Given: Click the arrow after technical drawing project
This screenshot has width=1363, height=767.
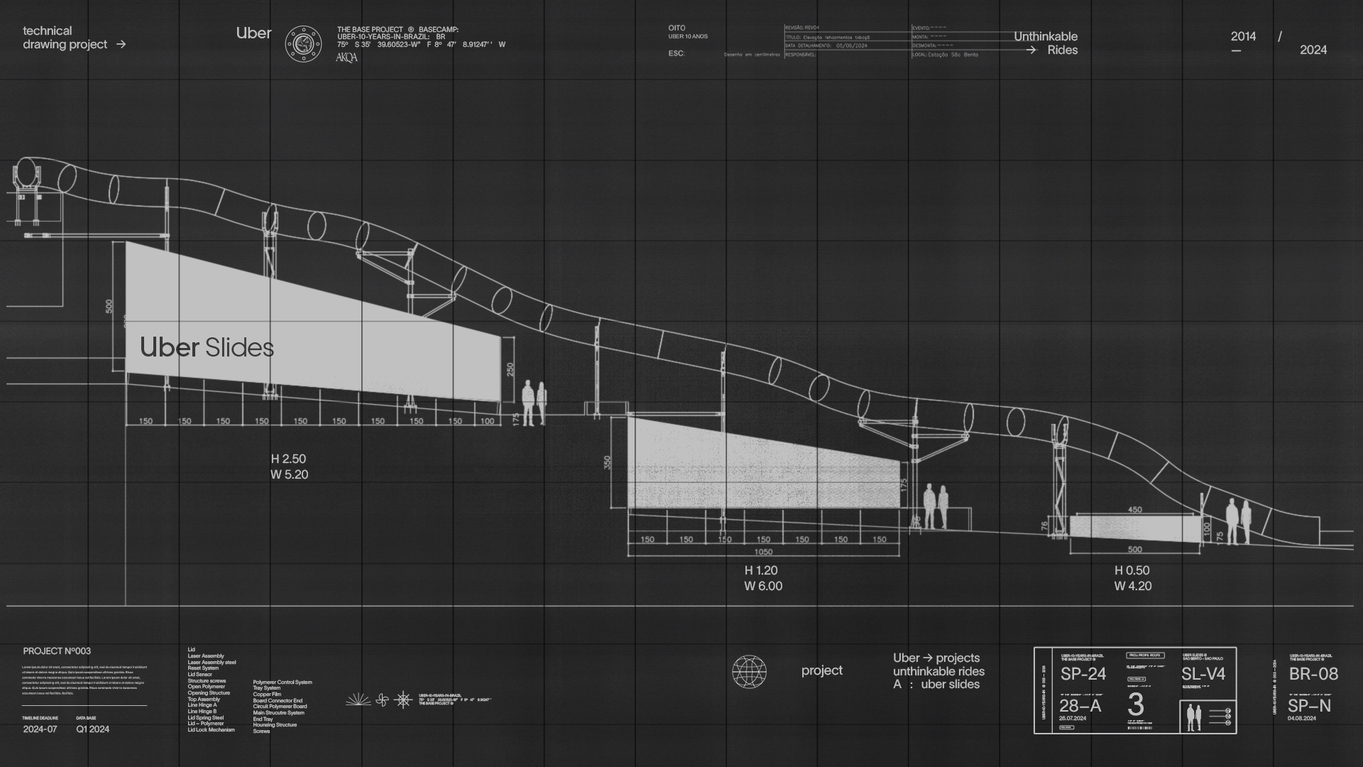Looking at the screenshot, I should click(121, 44).
